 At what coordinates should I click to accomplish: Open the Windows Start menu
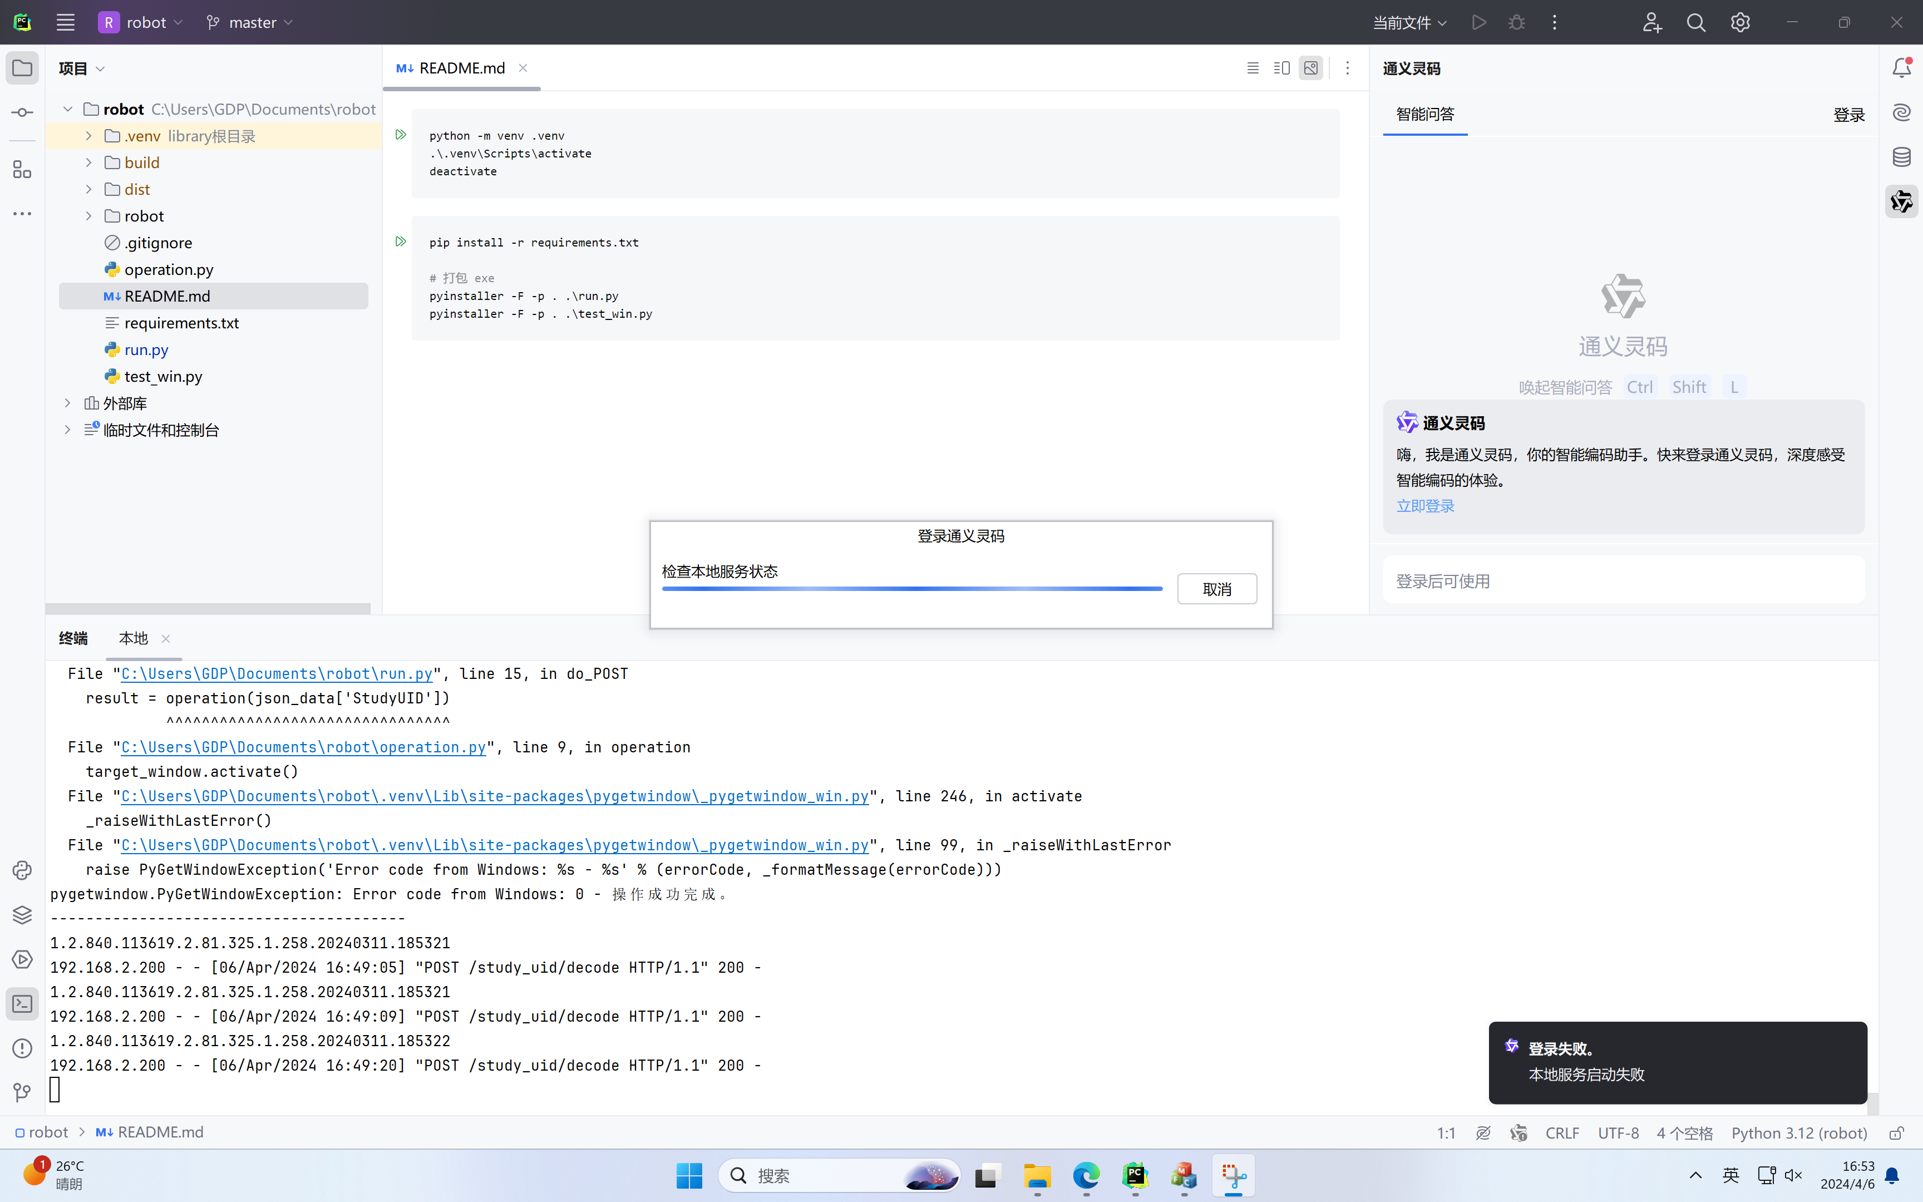click(x=689, y=1176)
